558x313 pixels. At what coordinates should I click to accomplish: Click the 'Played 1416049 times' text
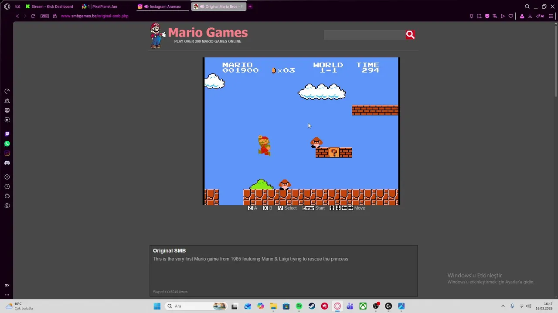[x=170, y=292]
